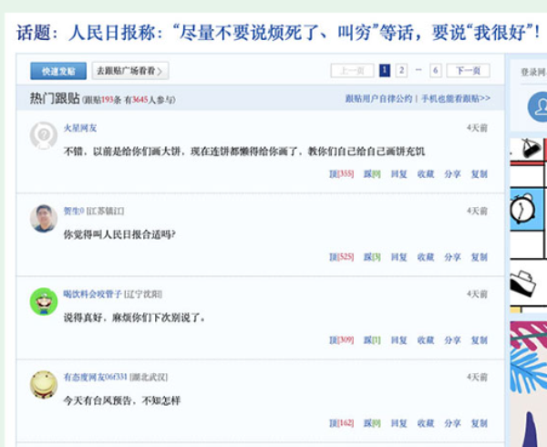Click 下一页 to see next page

[469, 71]
